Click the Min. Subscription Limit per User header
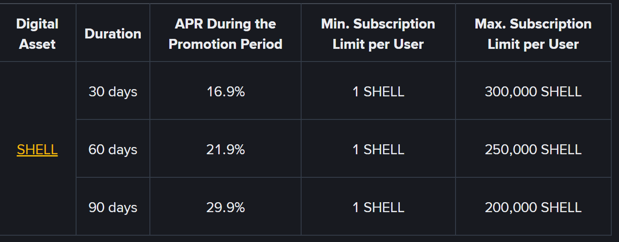Viewport: 619px width, 242px height. pyautogui.click(x=378, y=34)
